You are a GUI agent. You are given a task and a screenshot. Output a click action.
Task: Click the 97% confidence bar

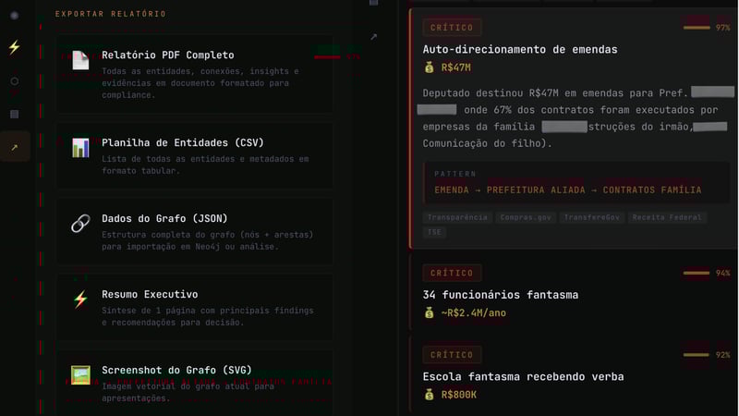click(697, 28)
